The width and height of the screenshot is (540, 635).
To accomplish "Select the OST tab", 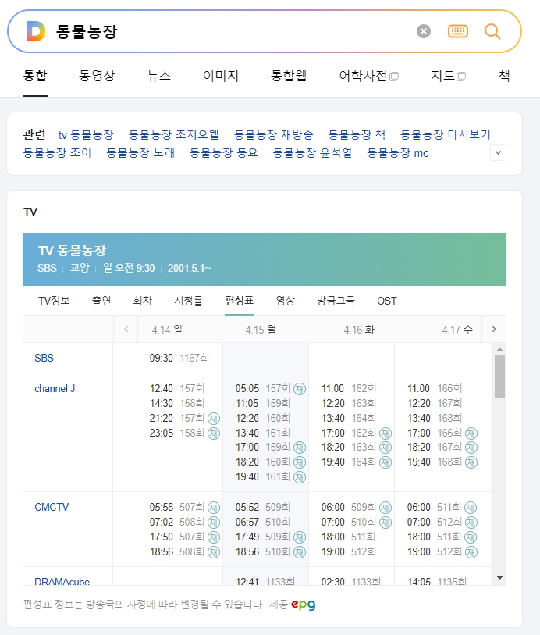I will click(x=387, y=301).
